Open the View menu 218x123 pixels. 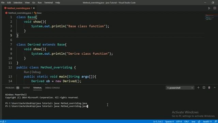(x=27, y=3)
